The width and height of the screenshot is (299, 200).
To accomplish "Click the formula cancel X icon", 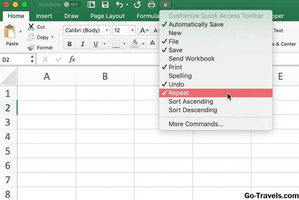I will click(45, 60).
